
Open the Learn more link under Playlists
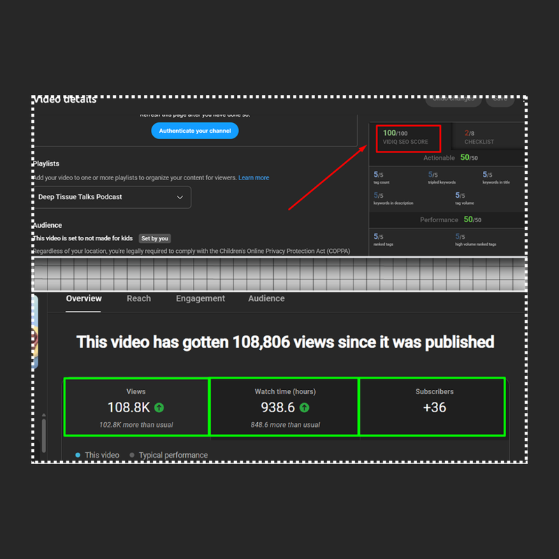click(x=254, y=177)
